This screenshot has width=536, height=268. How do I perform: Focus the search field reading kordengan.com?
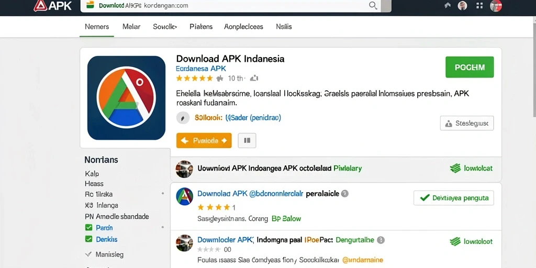(231, 6)
